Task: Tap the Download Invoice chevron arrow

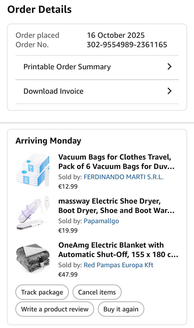Action: (169, 91)
